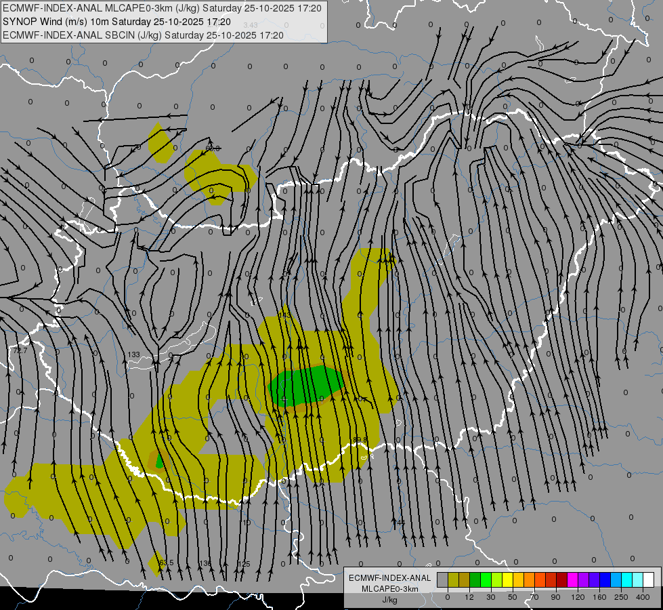Click the map value 143
Image resolution: width=663 pixels, height=610 pixels.
click(x=285, y=315)
